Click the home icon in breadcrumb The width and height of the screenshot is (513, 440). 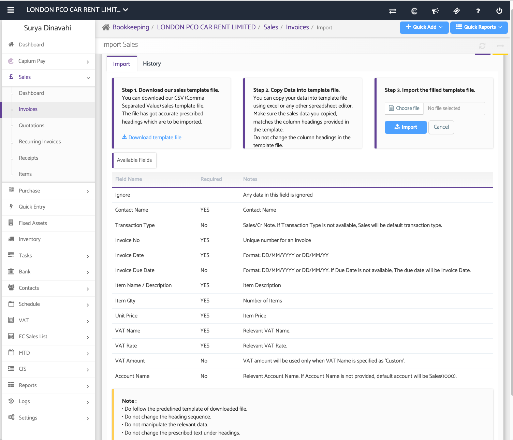coord(106,27)
